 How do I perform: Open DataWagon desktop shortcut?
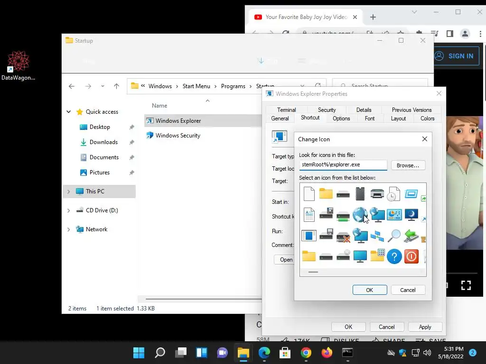pyautogui.click(x=19, y=65)
